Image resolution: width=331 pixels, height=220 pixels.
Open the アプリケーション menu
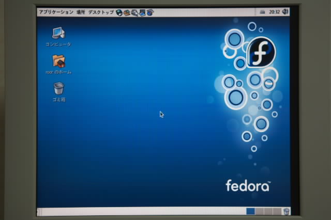56,12
